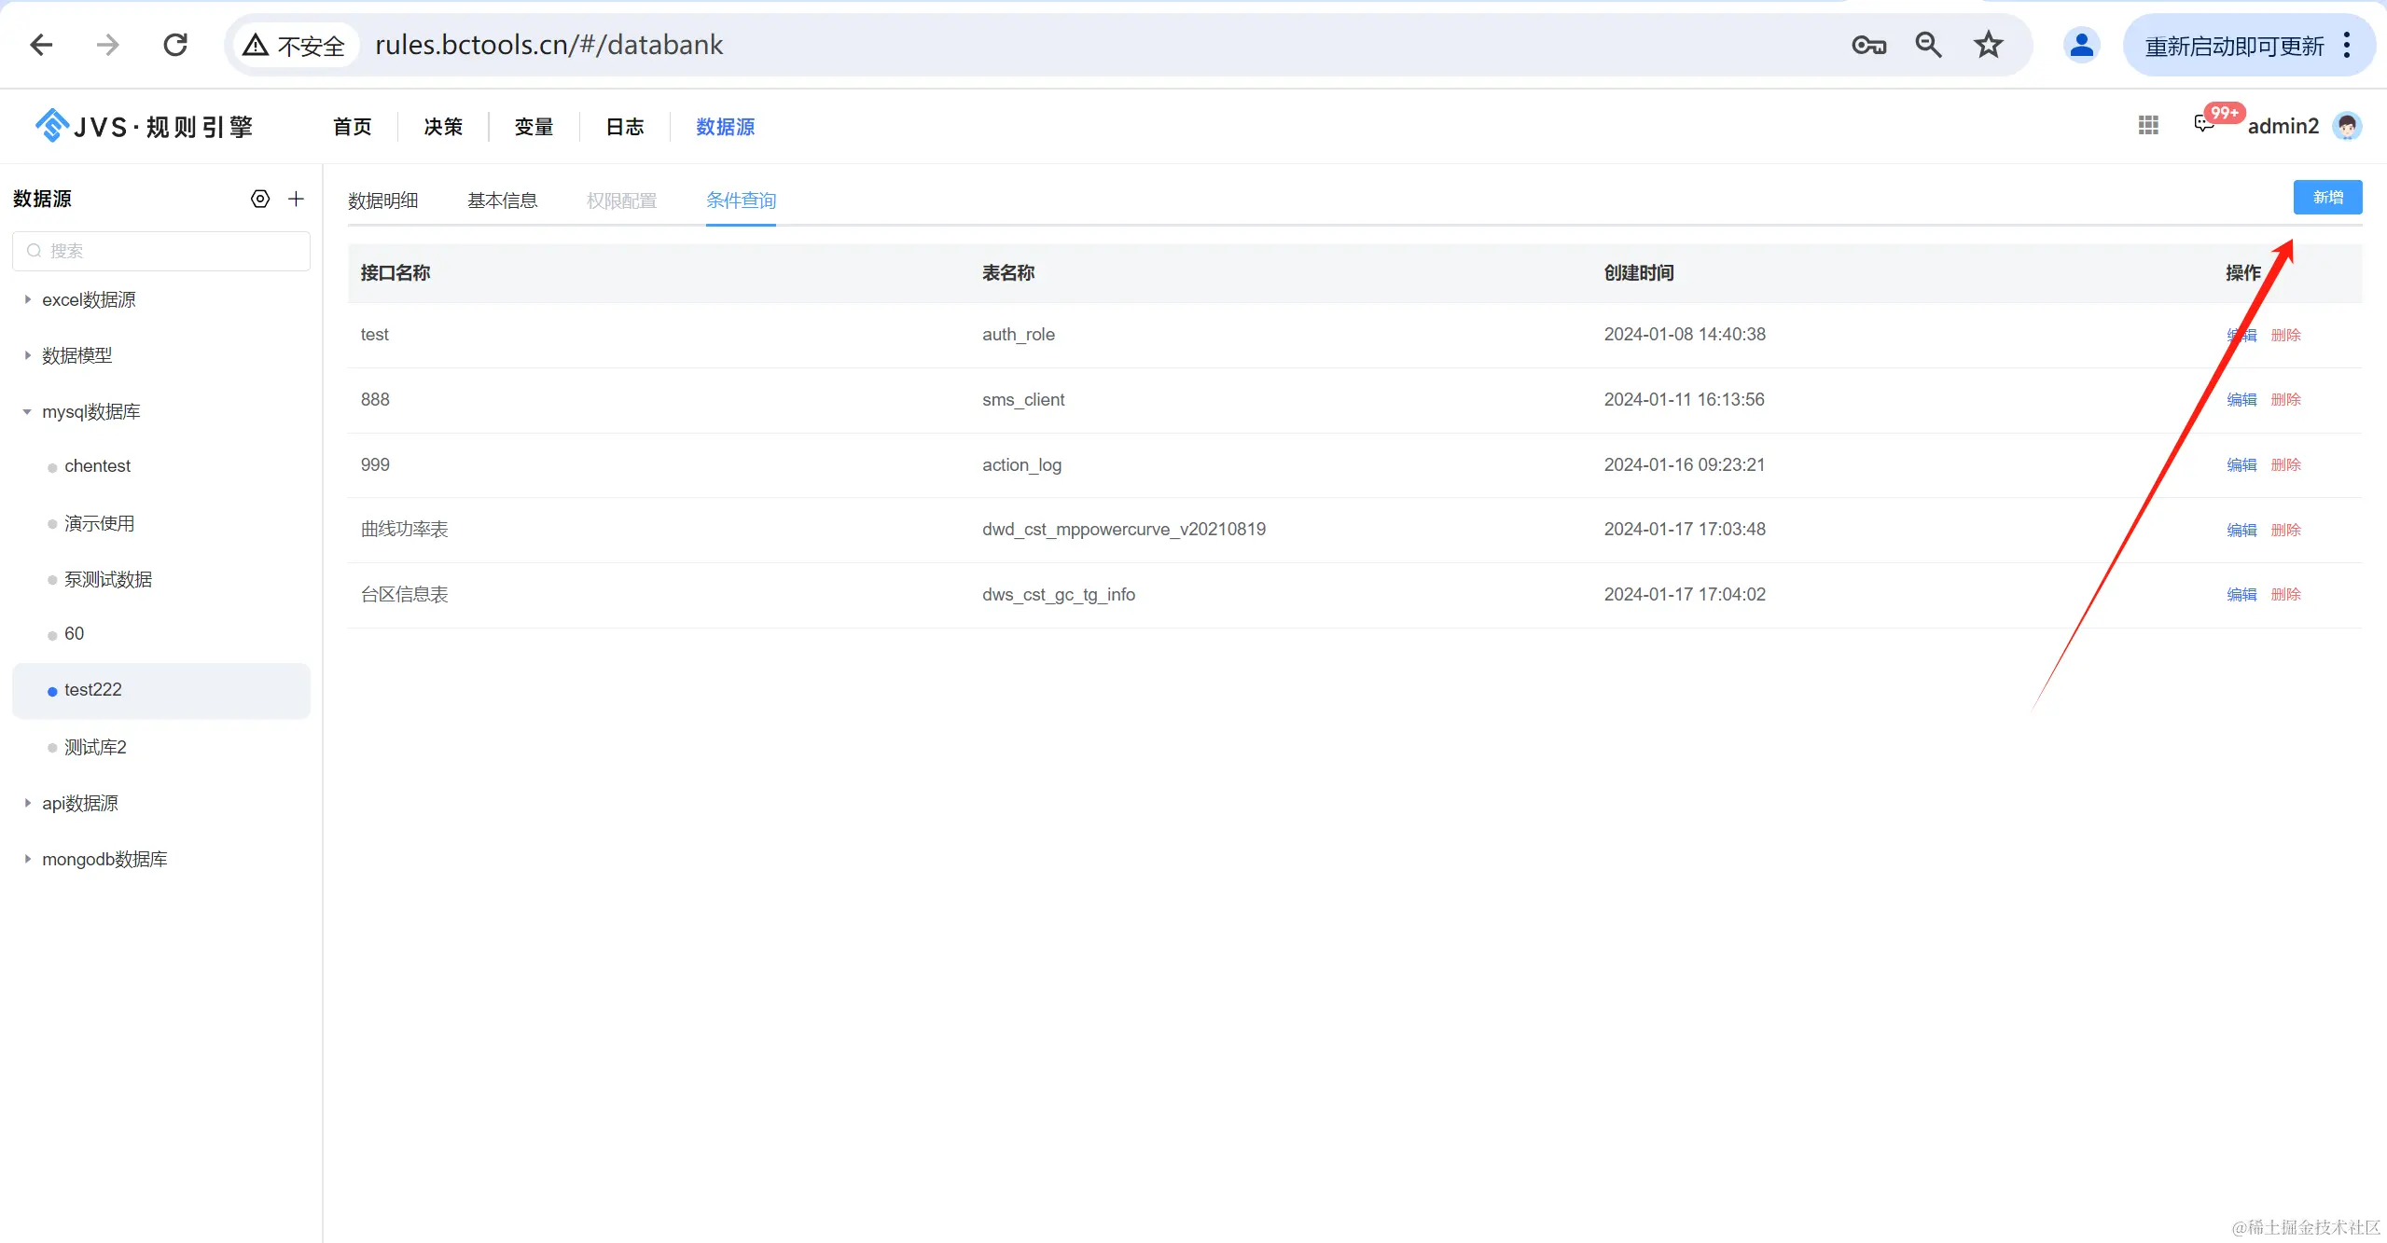Click the data source settings gear icon

coord(260,199)
